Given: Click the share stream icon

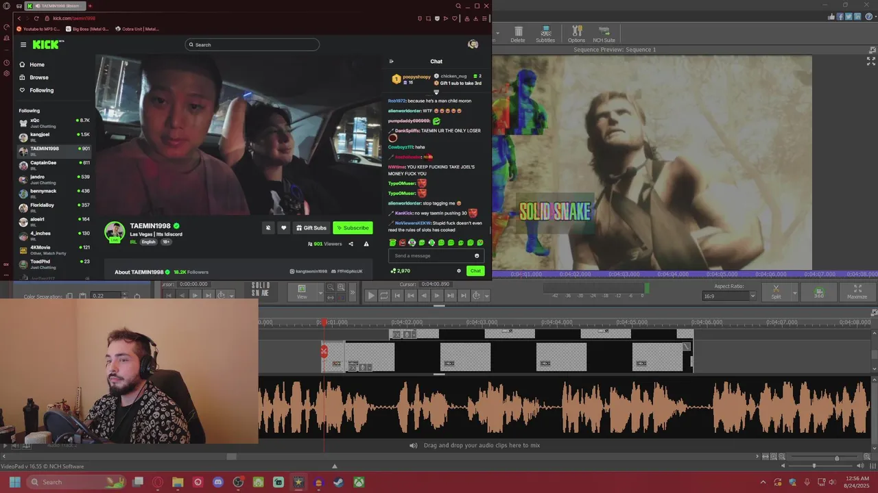Looking at the screenshot, I should [351, 244].
